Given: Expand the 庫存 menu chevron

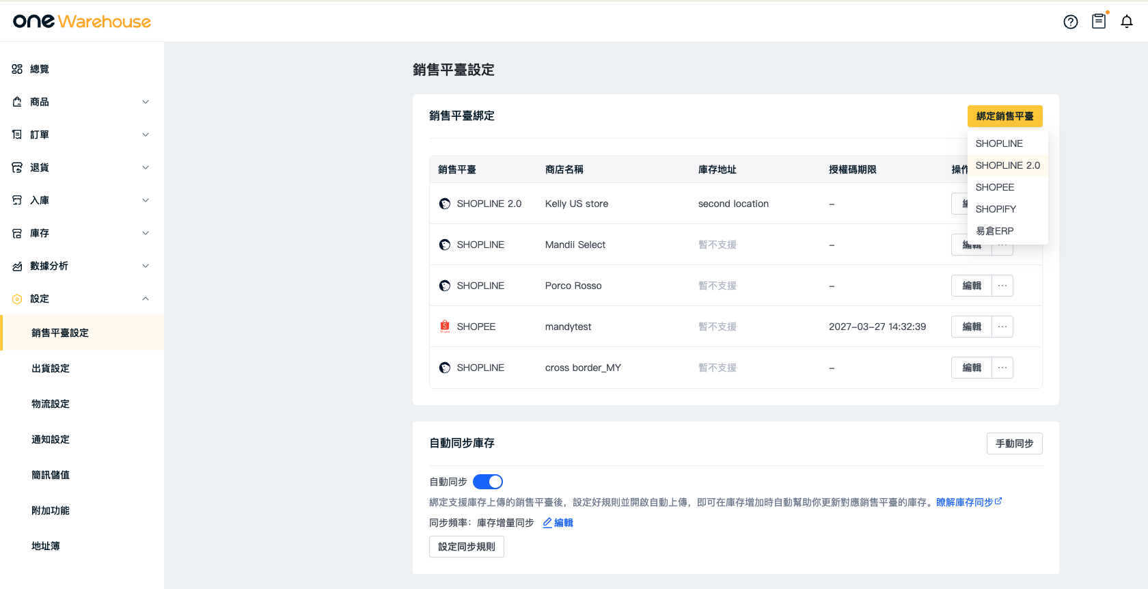Looking at the screenshot, I should (x=146, y=233).
